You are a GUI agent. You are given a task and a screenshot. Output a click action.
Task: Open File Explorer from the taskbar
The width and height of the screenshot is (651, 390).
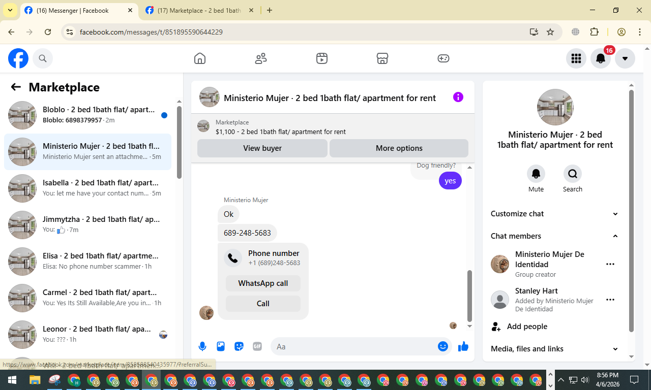[x=35, y=380]
